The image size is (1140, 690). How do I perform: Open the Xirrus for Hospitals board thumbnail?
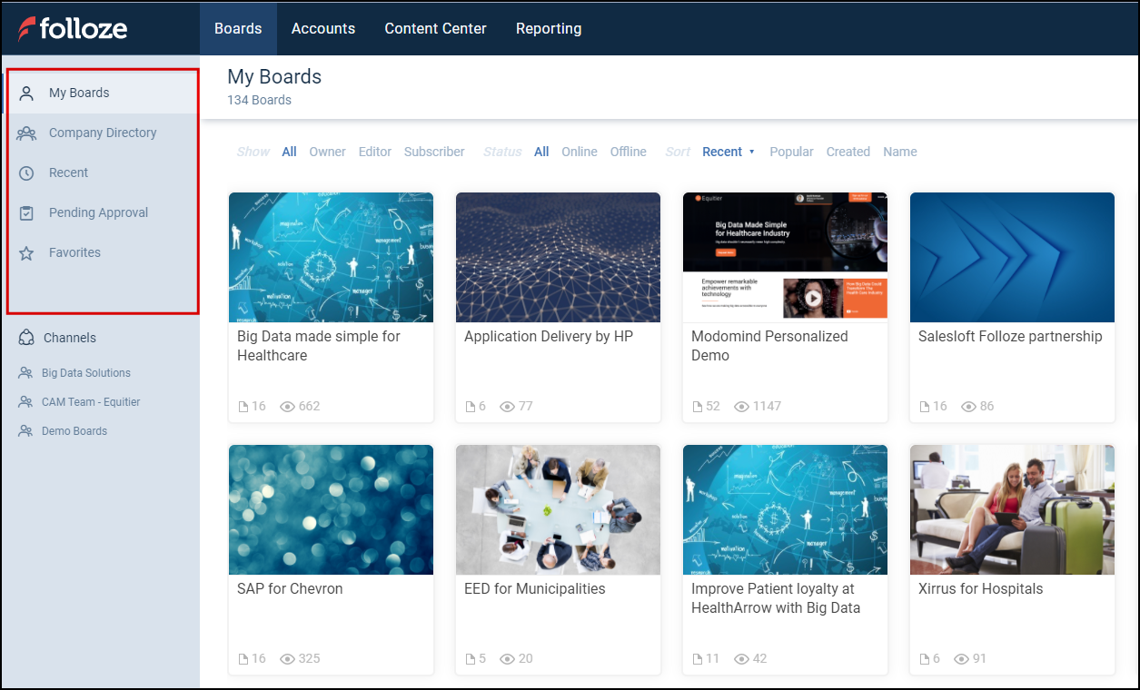[1012, 510]
